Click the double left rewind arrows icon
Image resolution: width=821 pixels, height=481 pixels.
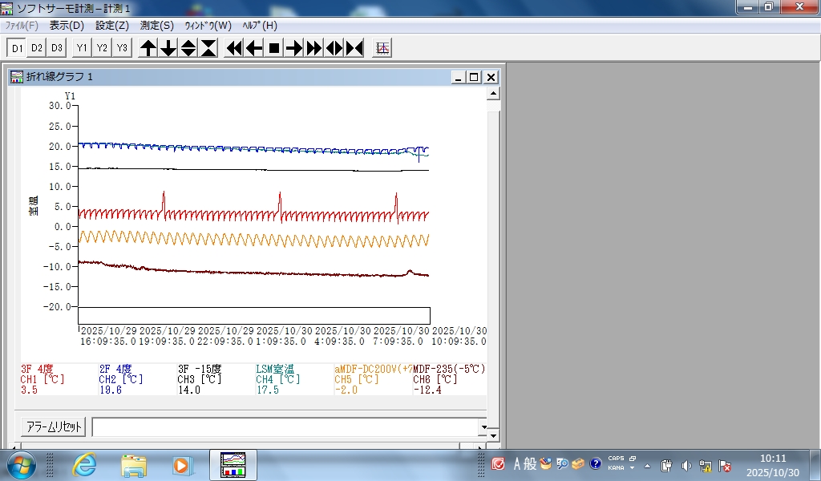(x=234, y=48)
